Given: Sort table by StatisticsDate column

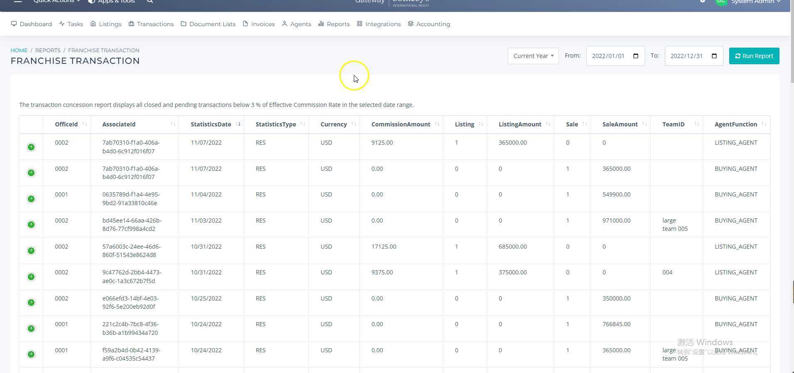Looking at the screenshot, I should point(211,124).
